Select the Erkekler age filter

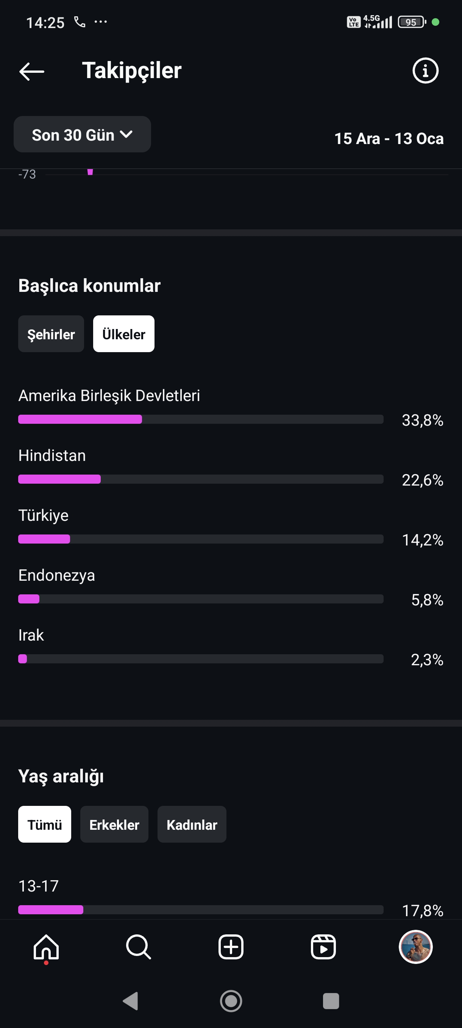click(x=114, y=824)
